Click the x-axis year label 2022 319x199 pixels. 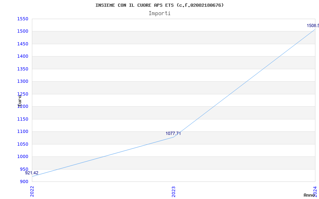(x=32, y=191)
